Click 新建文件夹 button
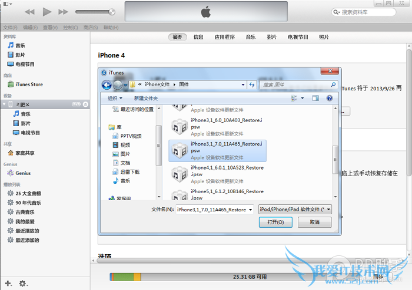 146,98
